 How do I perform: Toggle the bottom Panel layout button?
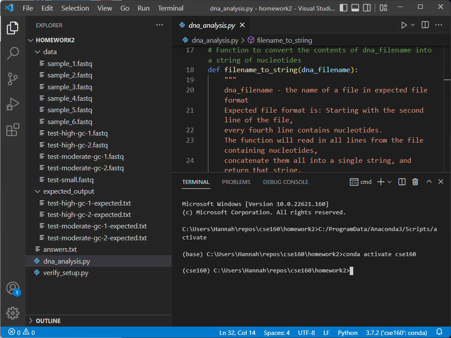(355, 8)
